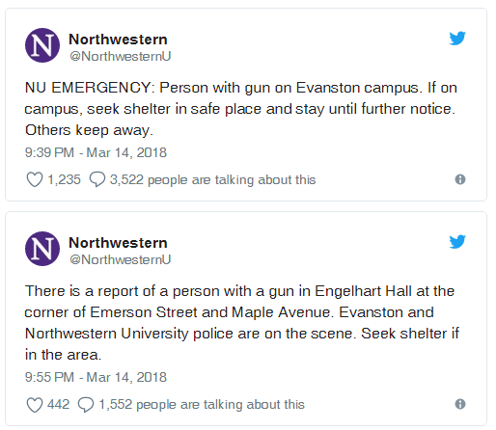This screenshot has width=496, height=430.
Task: Click the Northwestern display name in second tweet
Action: click(x=118, y=243)
